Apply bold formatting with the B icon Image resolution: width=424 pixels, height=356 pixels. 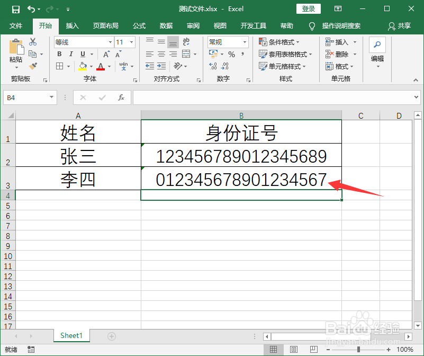[x=59, y=54]
